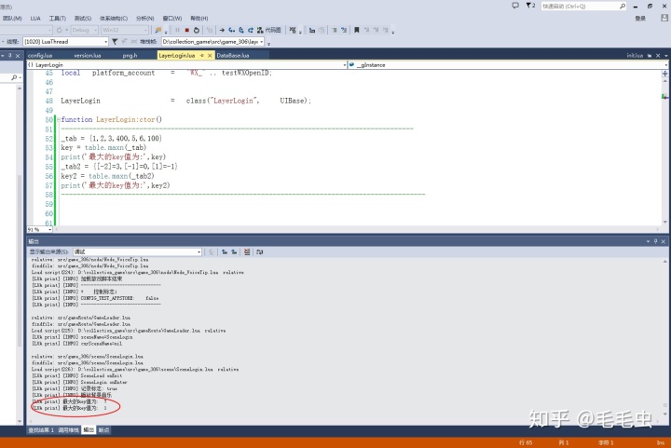671x448 pixels.
Task: Switch to the 查找结果 1 bottom tab
Action: pos(41,430)
